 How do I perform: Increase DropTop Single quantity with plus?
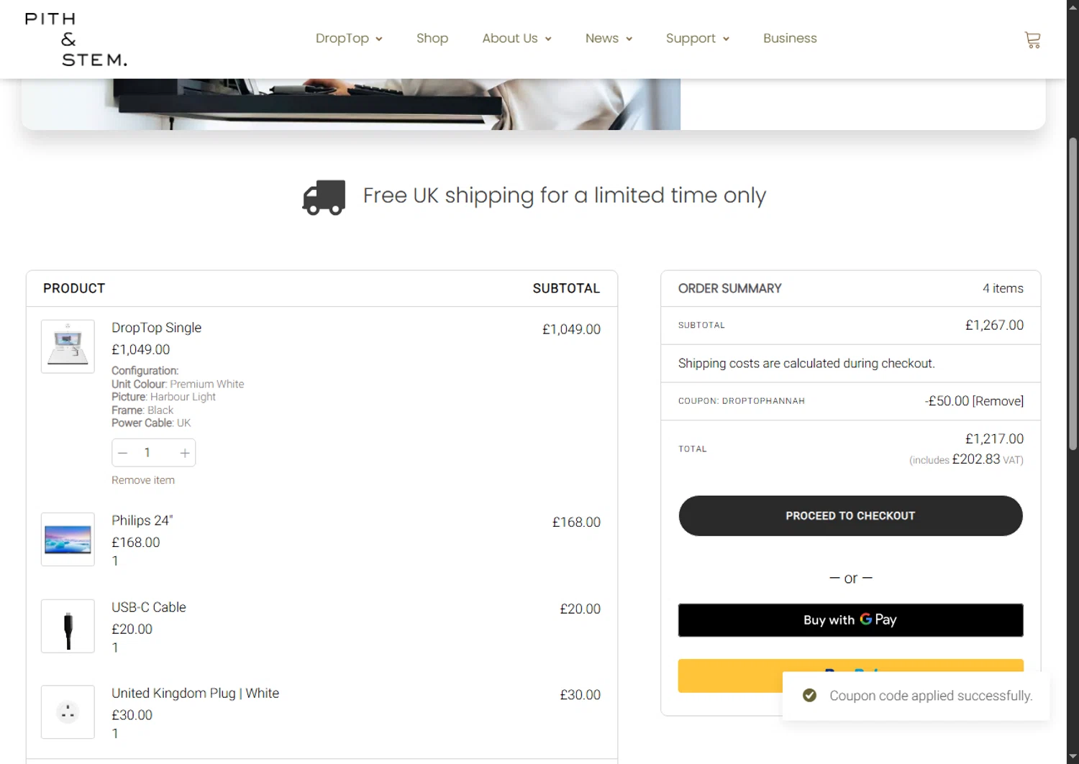185,453
